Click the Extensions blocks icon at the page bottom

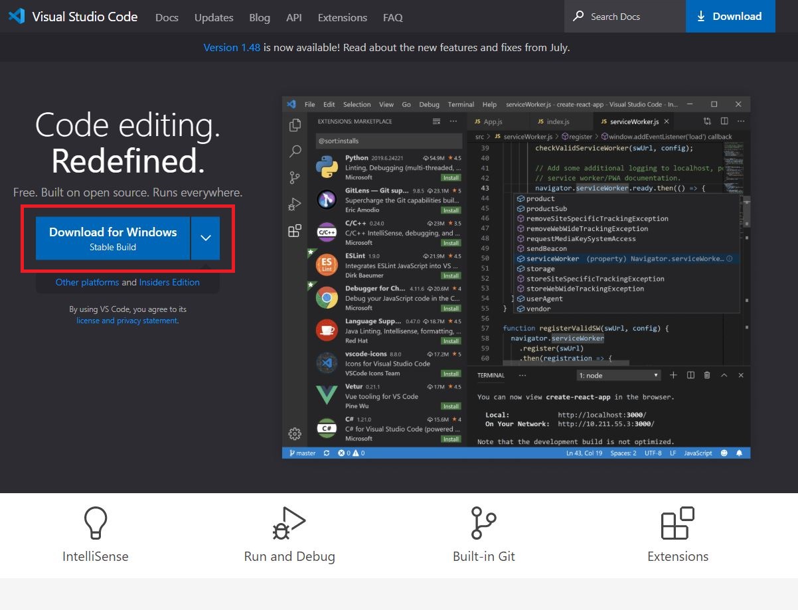[x=678, y=524]
